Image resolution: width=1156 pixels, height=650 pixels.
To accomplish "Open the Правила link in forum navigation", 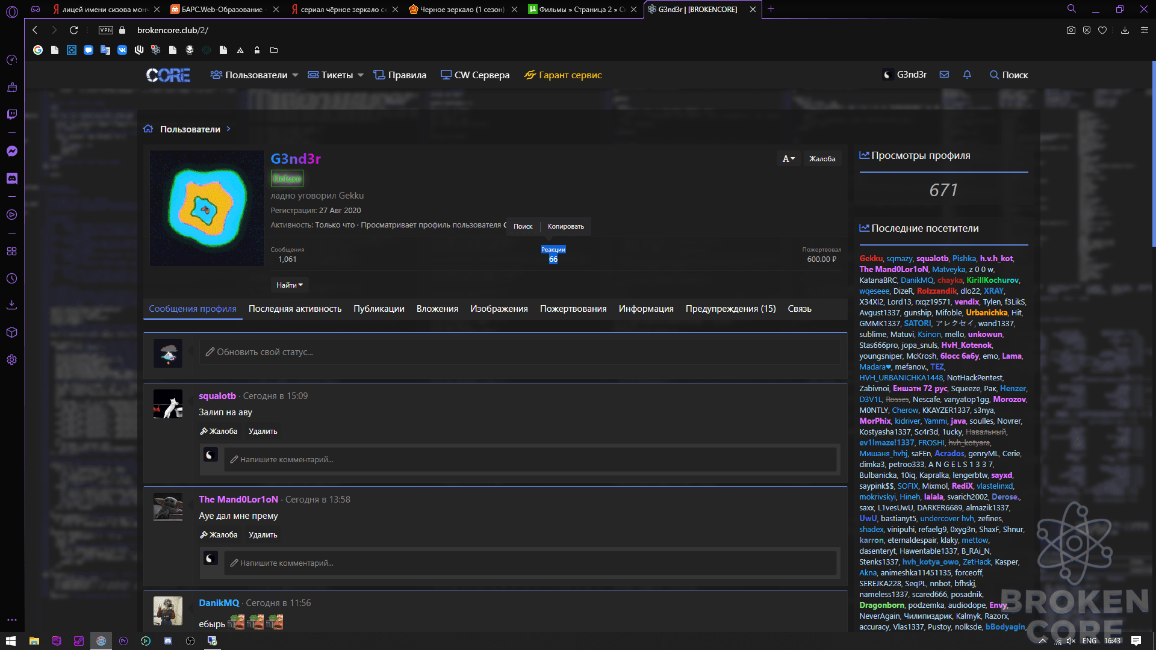I will (400, 75).
